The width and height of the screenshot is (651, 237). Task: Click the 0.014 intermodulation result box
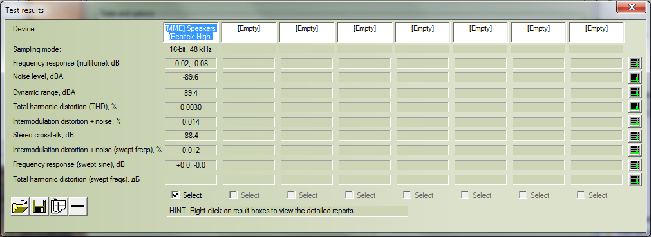click(x=191, y=122)
